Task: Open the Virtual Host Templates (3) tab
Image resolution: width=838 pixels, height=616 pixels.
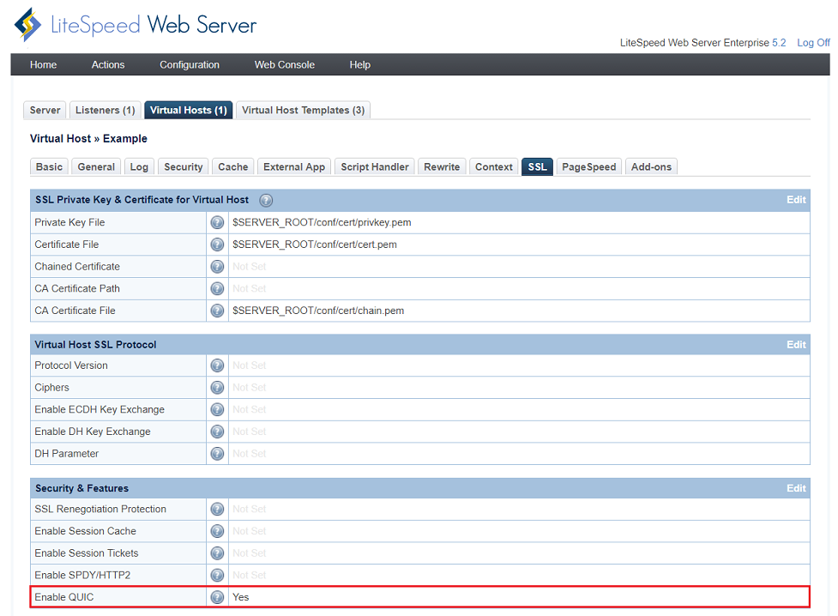Action: tap(303, 110)
